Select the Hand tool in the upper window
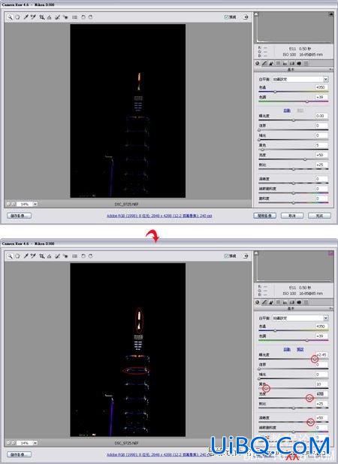This screenshot has height=464, width=338. pos(17,17)
